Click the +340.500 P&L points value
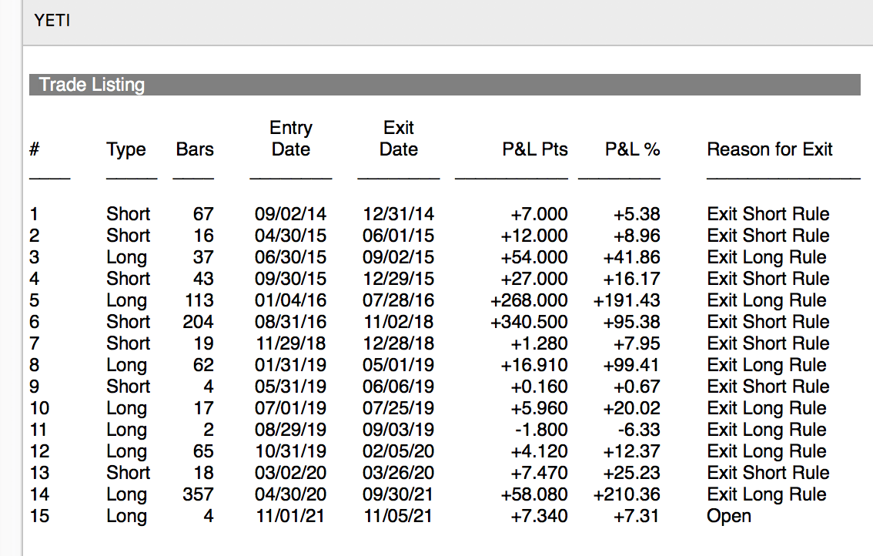 [x=529, y=322]
